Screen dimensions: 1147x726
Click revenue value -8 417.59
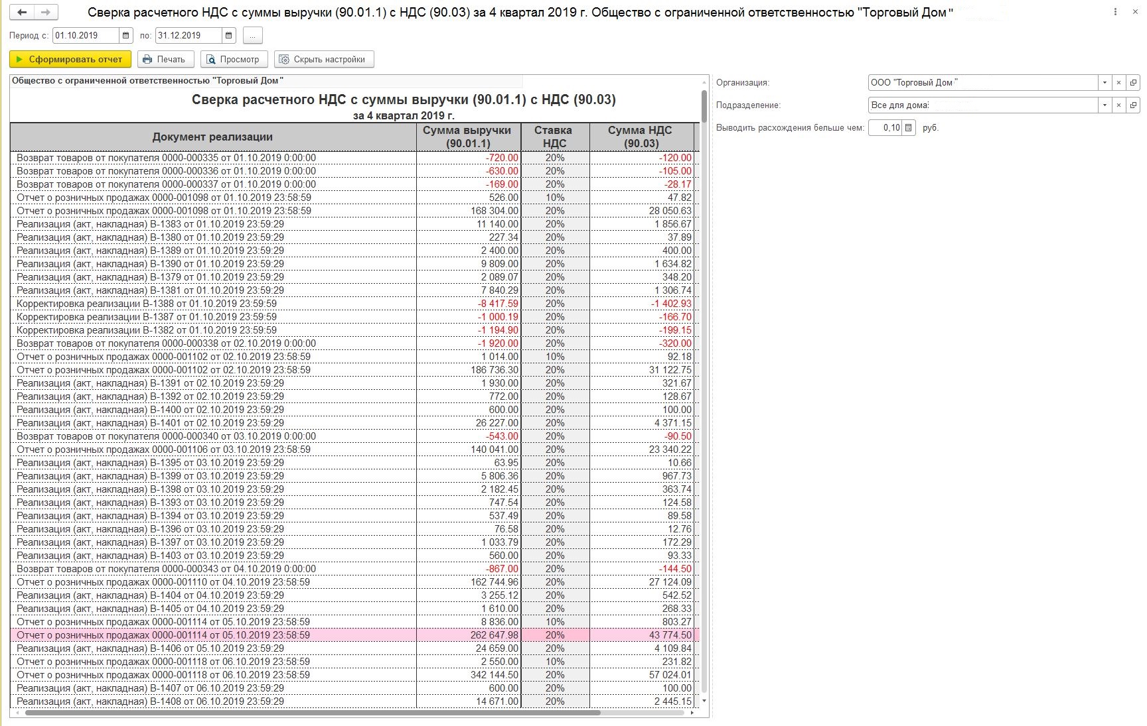point(498,304)
